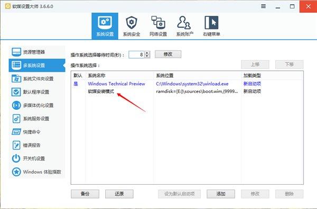The image size is (317, 209).
Task: Open the 右键菜单 icon
Action: [x=211, y=22]
